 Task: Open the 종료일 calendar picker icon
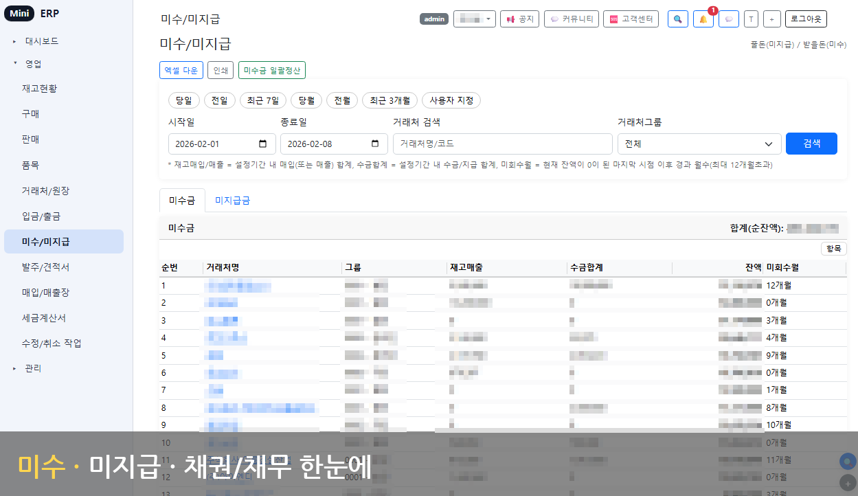click(x=374, y=144)
